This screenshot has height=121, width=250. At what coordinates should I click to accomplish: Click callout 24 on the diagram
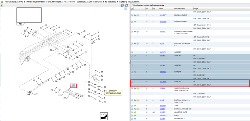(x=36, y=93)
